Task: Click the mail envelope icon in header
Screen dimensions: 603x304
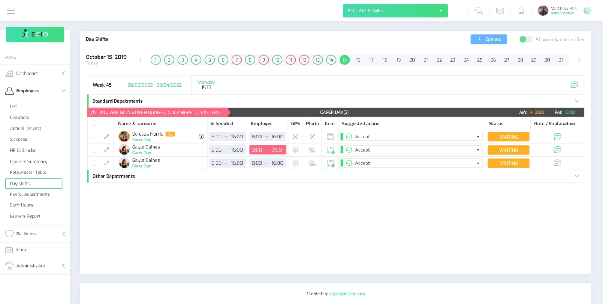Action: coord(500,11)
